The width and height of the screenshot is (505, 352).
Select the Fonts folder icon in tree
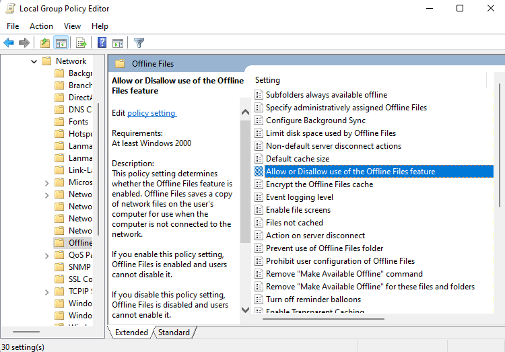click(x=61, y=122)
